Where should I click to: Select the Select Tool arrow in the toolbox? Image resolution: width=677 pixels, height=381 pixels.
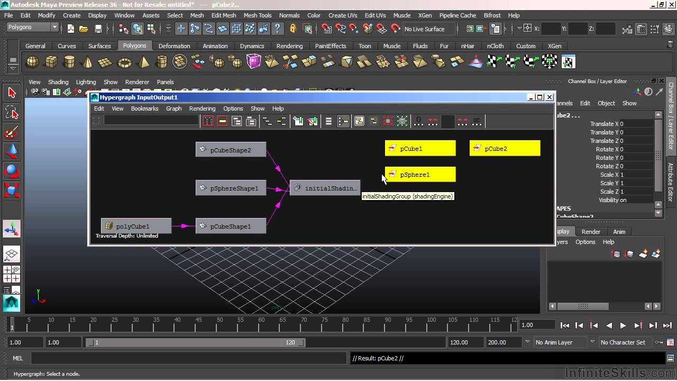(12, 93)
